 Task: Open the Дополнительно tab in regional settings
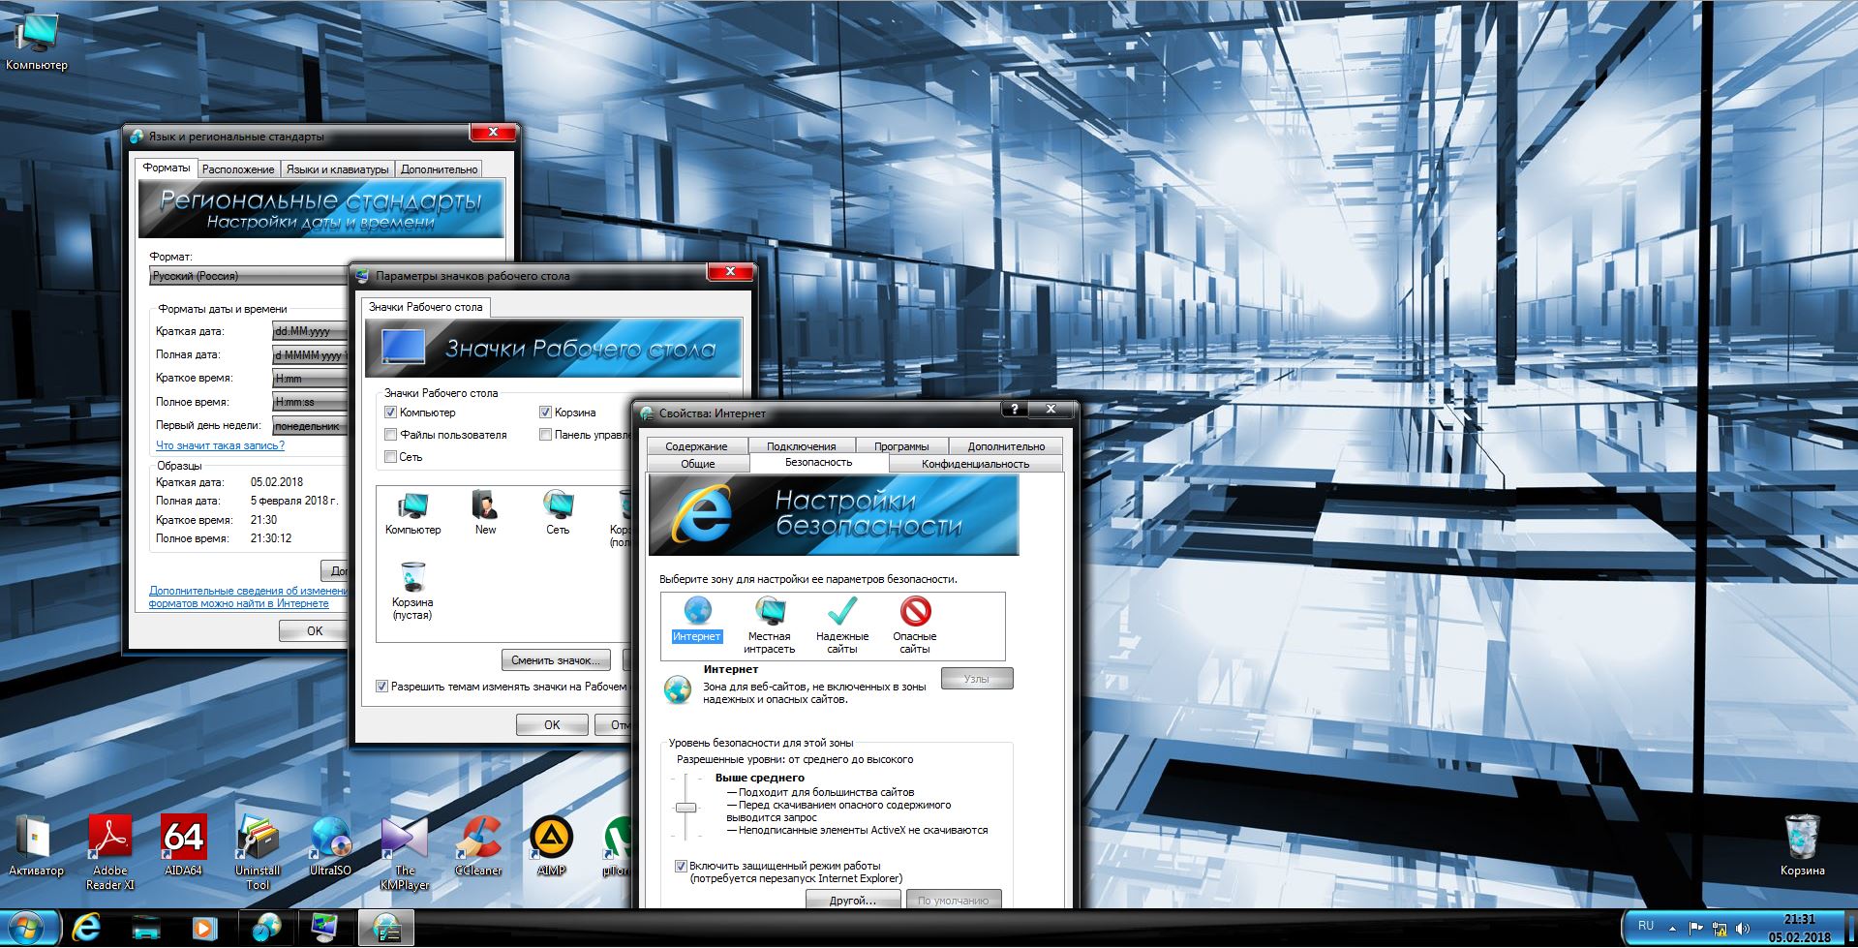(x=440, y=169)
